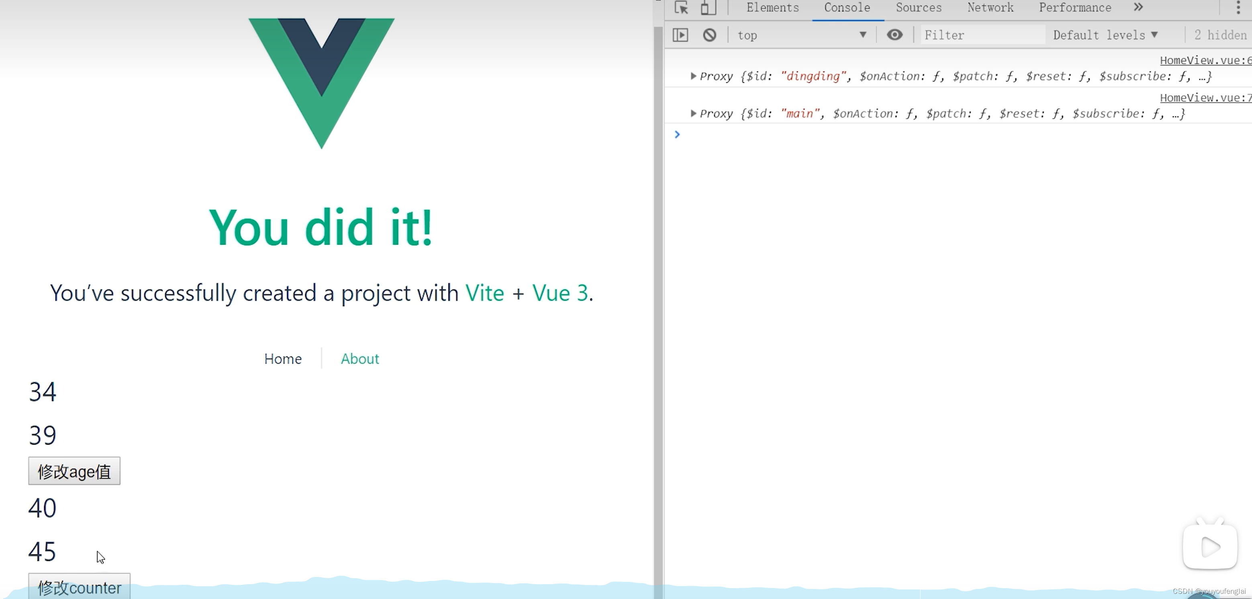
Task: Open HomeView.vue:7 source link
Action: tap(1206, 97)
